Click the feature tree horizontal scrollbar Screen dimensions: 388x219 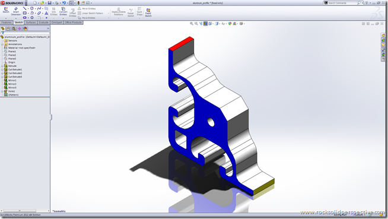20,211
